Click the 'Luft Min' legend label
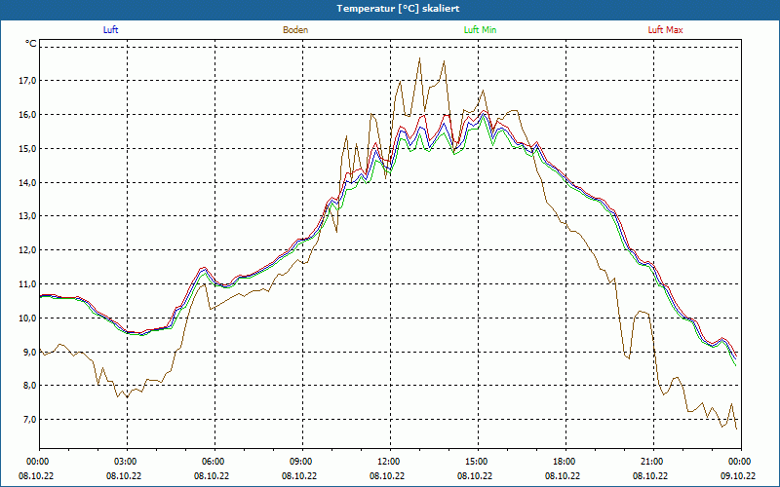Image resolution: width=780 pixels, height=487 pixels. click(480, 30)
